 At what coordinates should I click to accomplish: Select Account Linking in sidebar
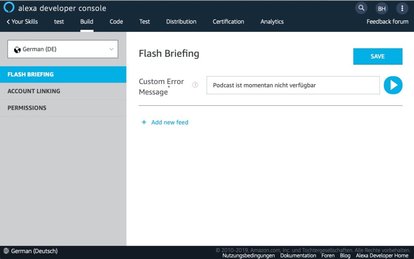tap(63, 91)
